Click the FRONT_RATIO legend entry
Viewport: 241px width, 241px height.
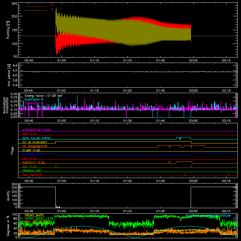34,215
